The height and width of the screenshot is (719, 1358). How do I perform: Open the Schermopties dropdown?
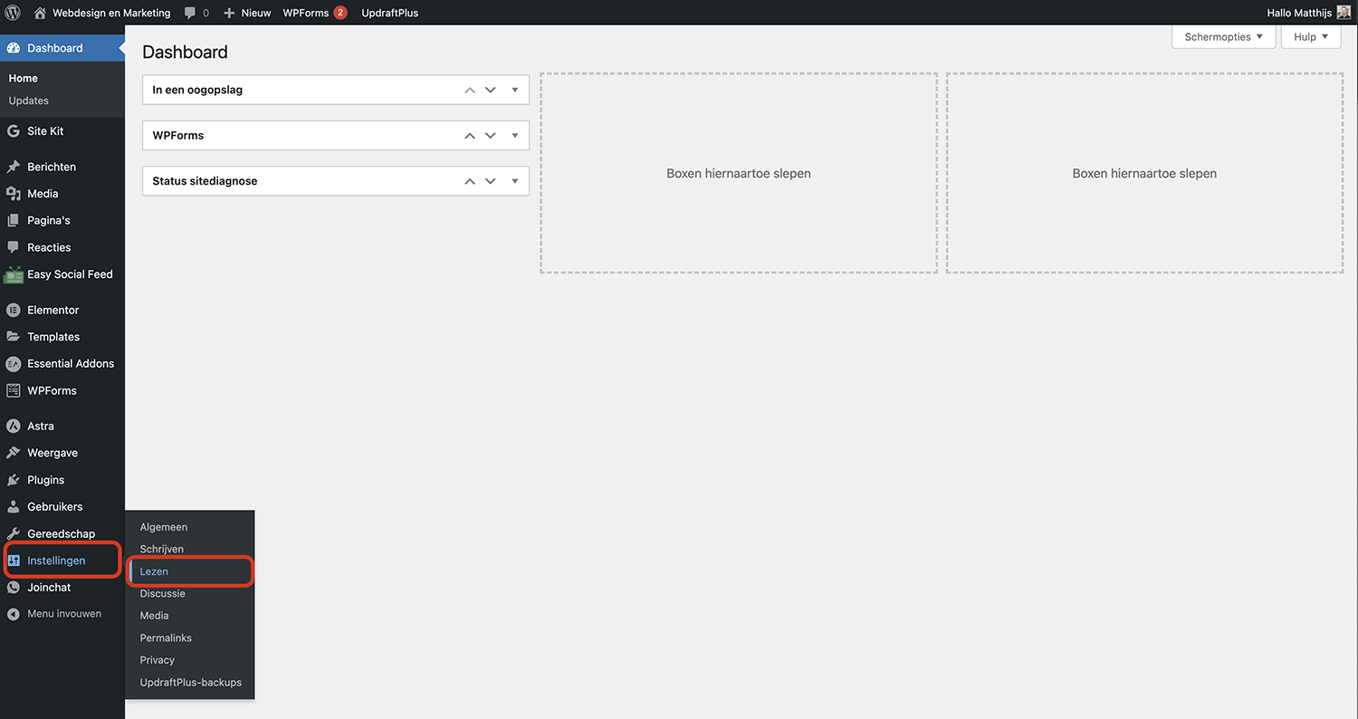[x=1223, y=37]
